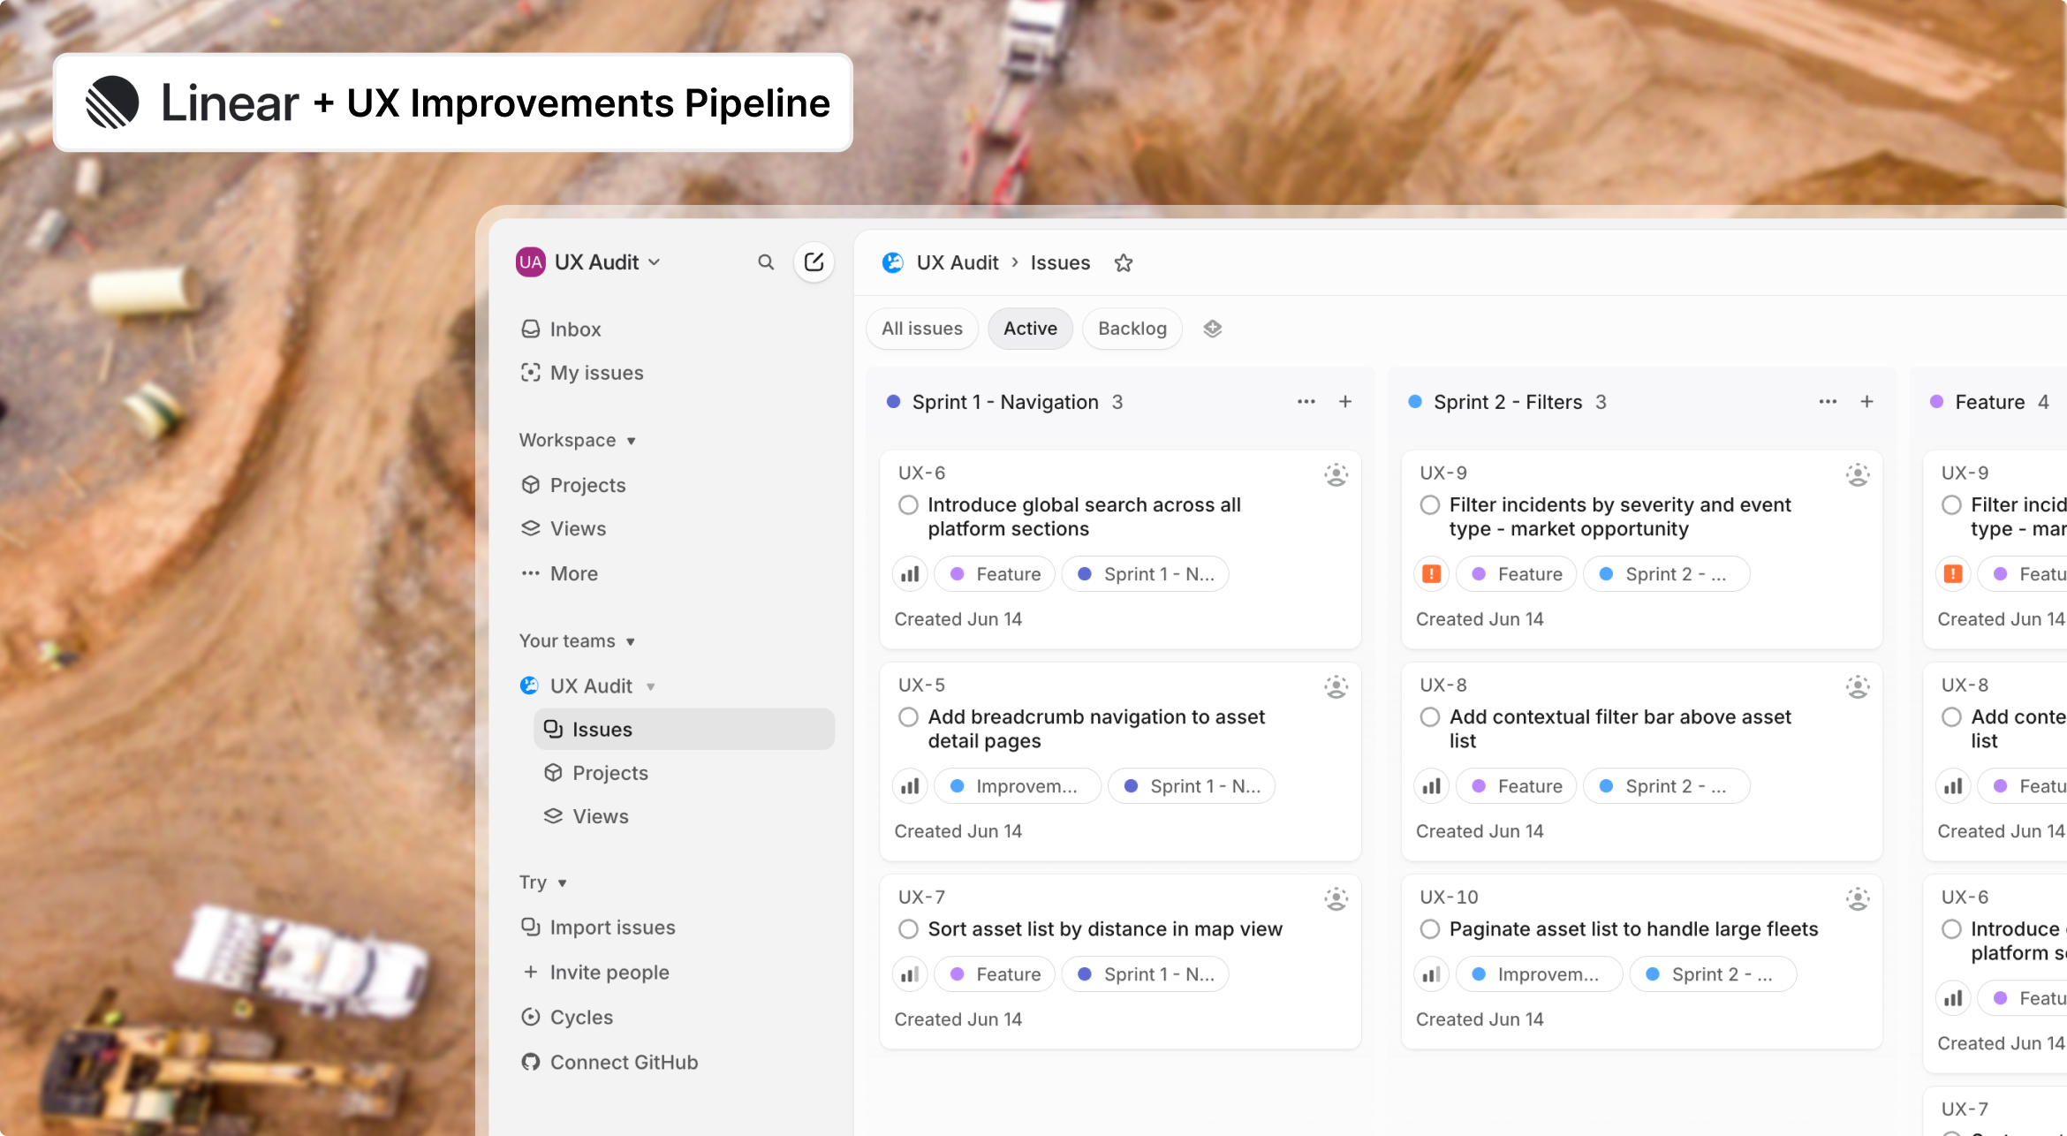Toggle status circle on UX-9 in Feature column

(1952, 505)
